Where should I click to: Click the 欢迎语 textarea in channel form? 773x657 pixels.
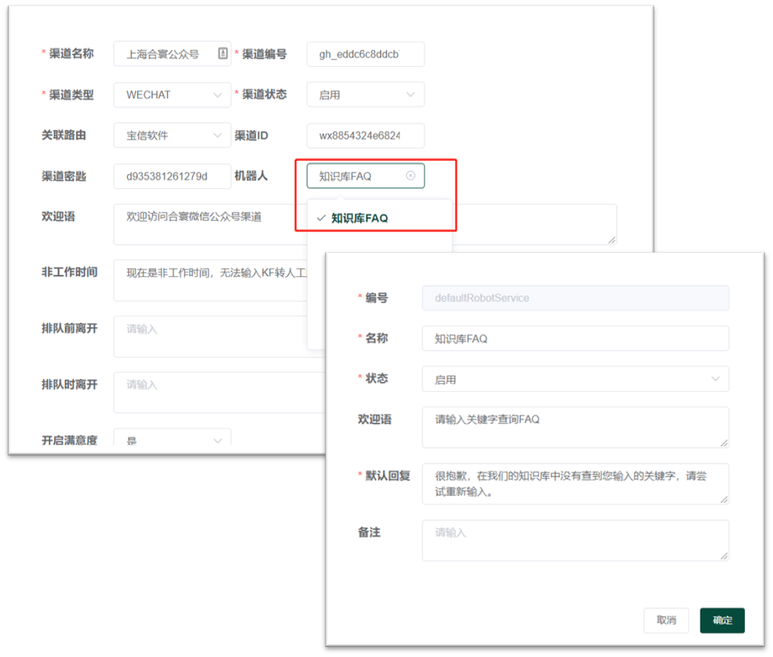[208, 224]
